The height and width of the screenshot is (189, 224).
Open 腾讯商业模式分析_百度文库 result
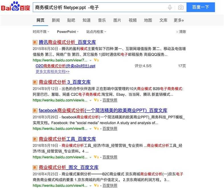67,43
